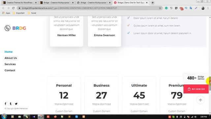Click the Chrome taskbar button
The image size is (211, 119).
(x=41, y=117)
